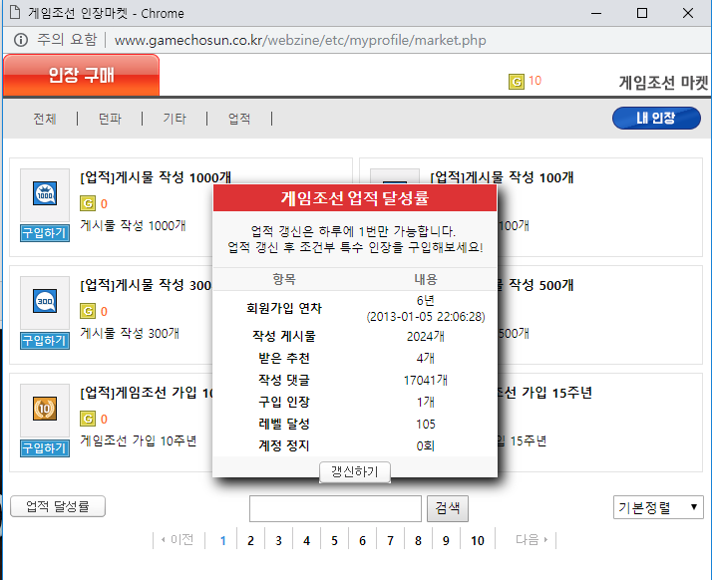This screenshot has width=712, height=580.
Task: Click the search text input field
Action: 335,508
